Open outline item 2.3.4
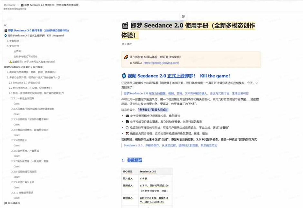 [x=30, y=130]
